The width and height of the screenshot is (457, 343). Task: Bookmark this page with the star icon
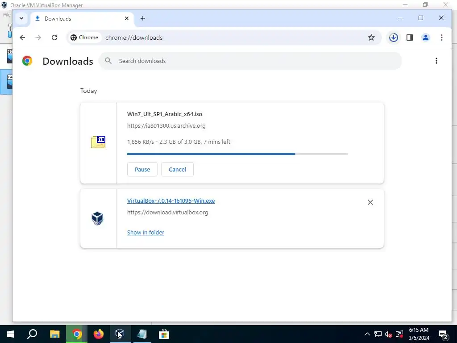click(371, 38)
